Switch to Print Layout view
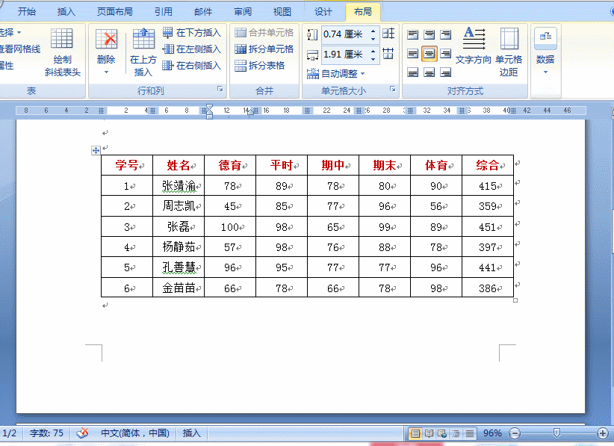The height and width of the screenshot is (446, 614). [x=415, y=433]
